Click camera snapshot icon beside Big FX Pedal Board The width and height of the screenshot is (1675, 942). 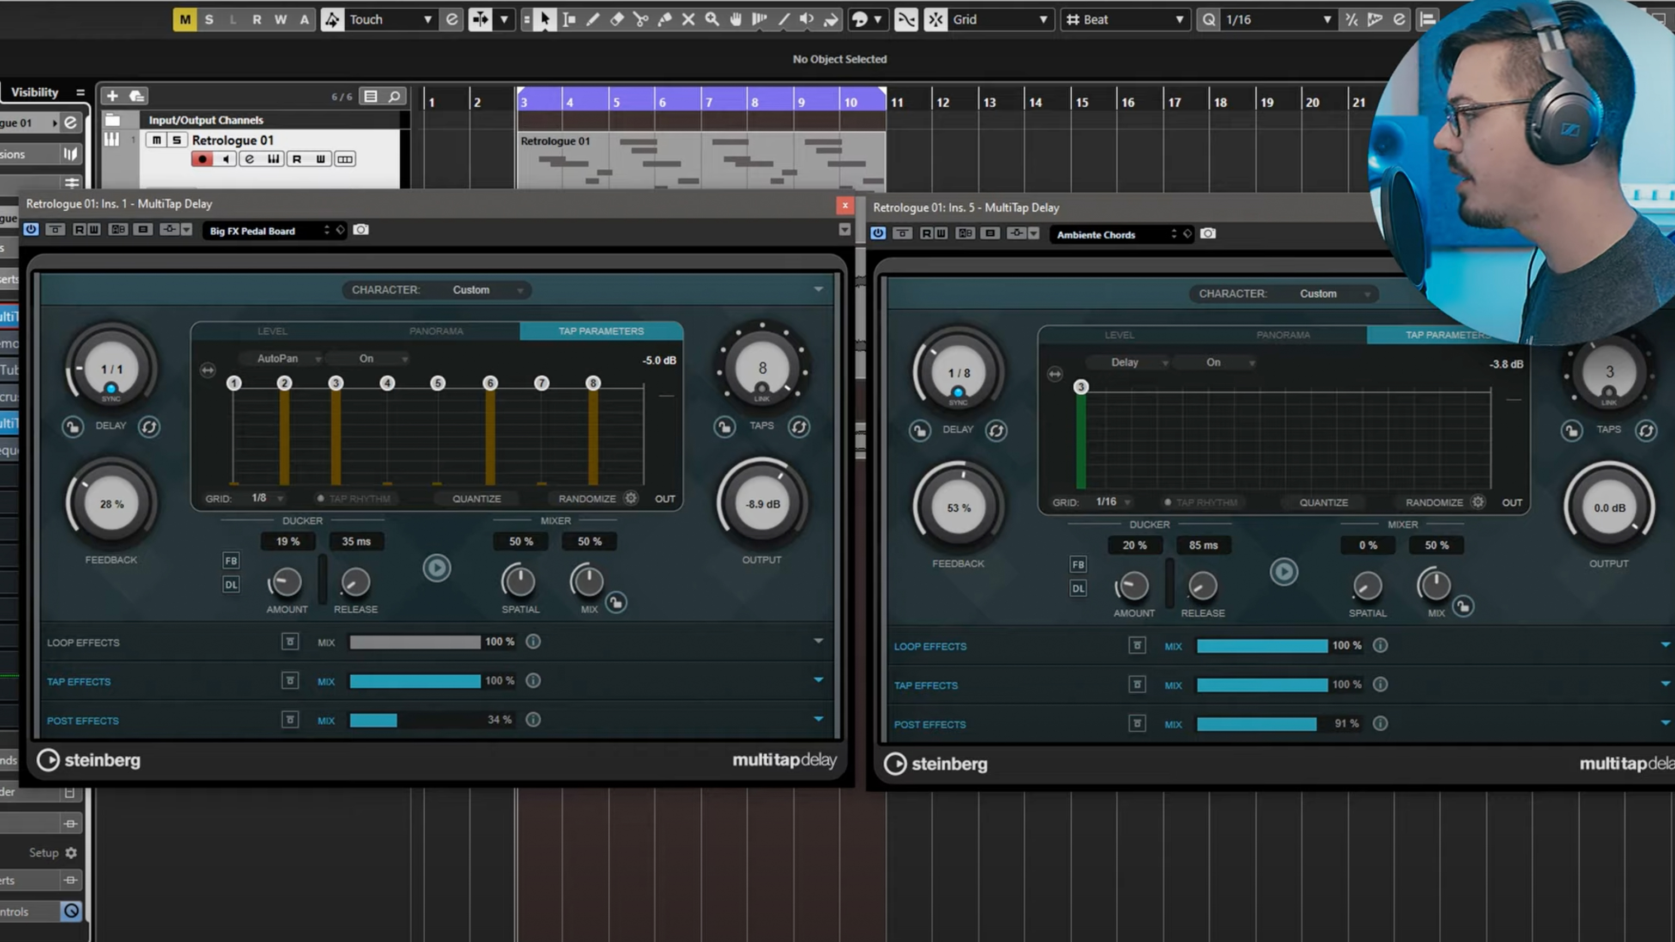pyautogui.click(x=361, y=230)
